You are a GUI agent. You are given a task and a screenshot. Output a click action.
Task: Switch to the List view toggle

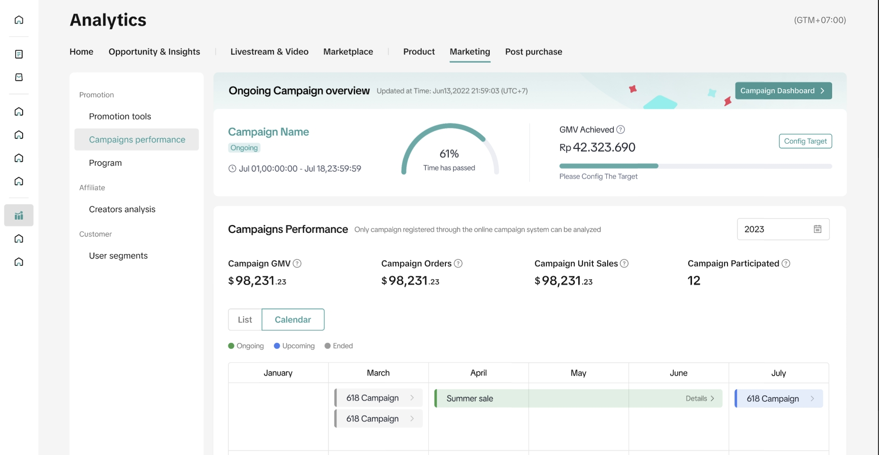pos(245,320)
